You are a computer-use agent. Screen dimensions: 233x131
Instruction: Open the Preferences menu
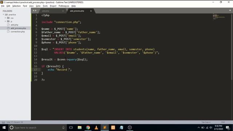(x=64, y=6)
